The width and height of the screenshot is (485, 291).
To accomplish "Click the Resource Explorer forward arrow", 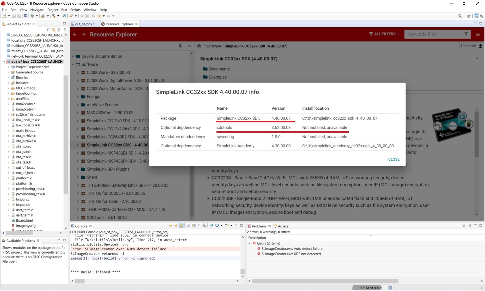I will coord(84,35).
